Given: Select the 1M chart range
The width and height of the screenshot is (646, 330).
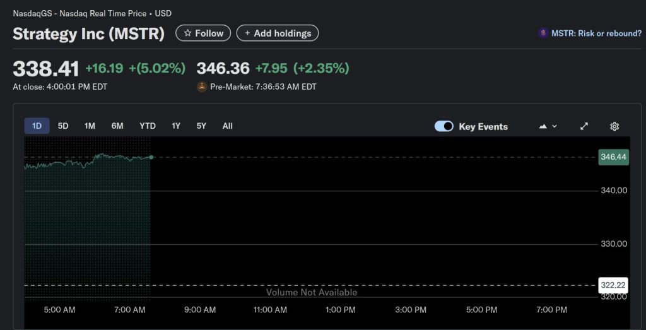Looking at the screenshot, I should (90, 126).
